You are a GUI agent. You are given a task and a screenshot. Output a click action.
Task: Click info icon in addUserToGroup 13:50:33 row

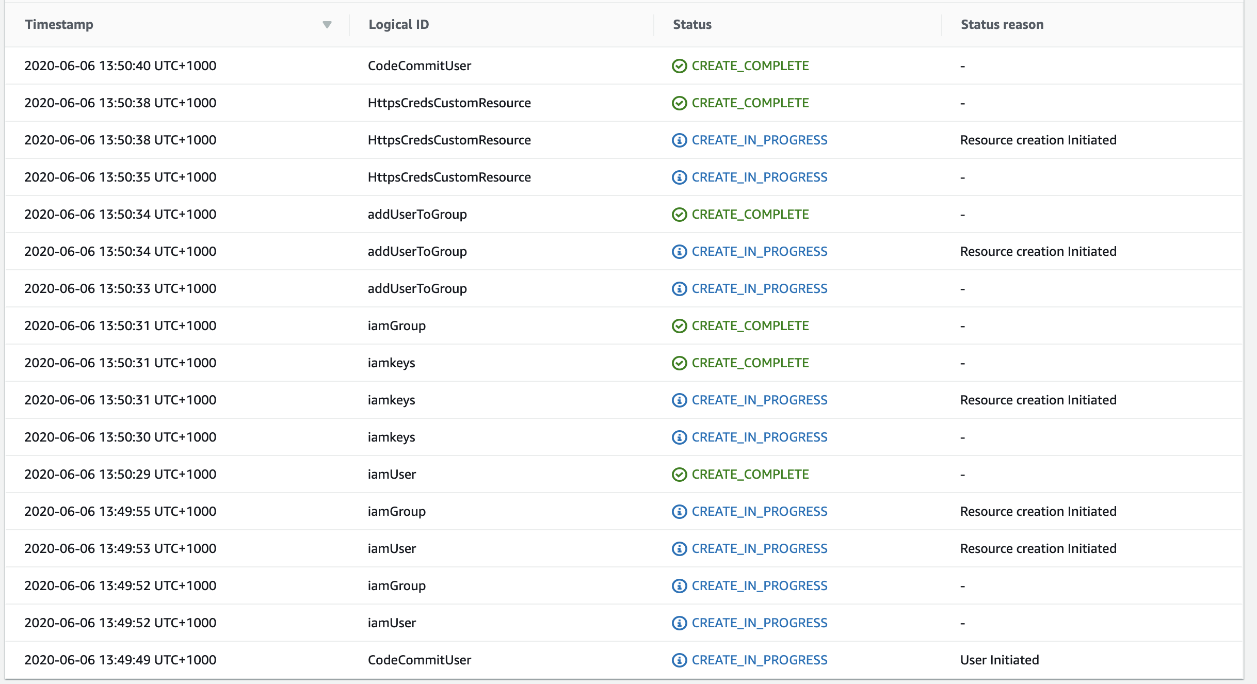click(679, 289)
